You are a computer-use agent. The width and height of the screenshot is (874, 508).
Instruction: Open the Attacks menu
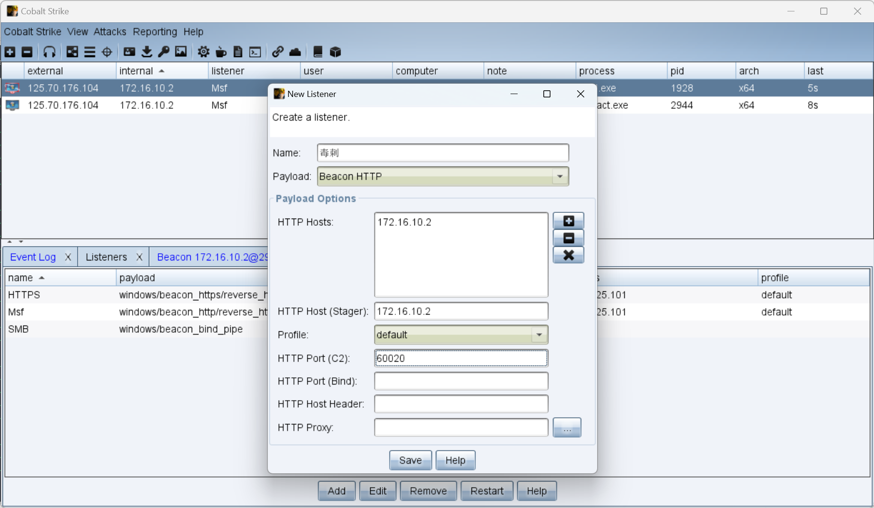tap(110, 32)
